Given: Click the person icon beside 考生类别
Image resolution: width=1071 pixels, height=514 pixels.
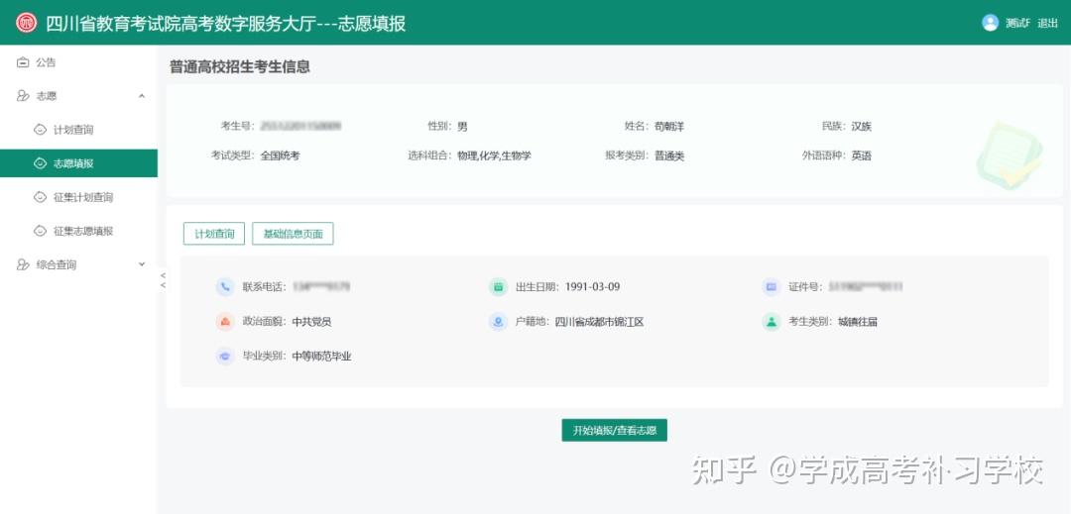Looking at the screenshot, I should pyautogui.click(x=772, y=322).
